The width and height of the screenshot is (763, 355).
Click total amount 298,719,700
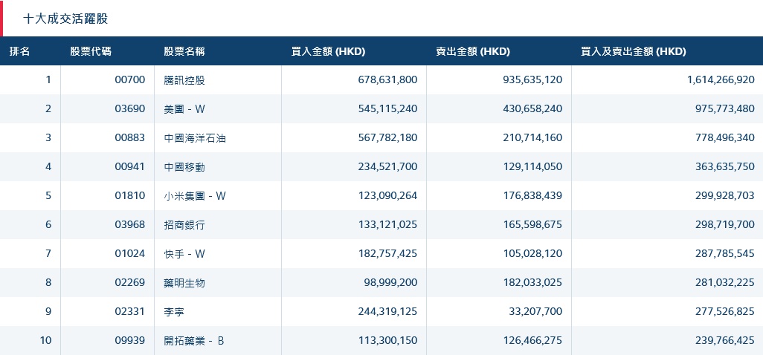click(x=725, y=225)
